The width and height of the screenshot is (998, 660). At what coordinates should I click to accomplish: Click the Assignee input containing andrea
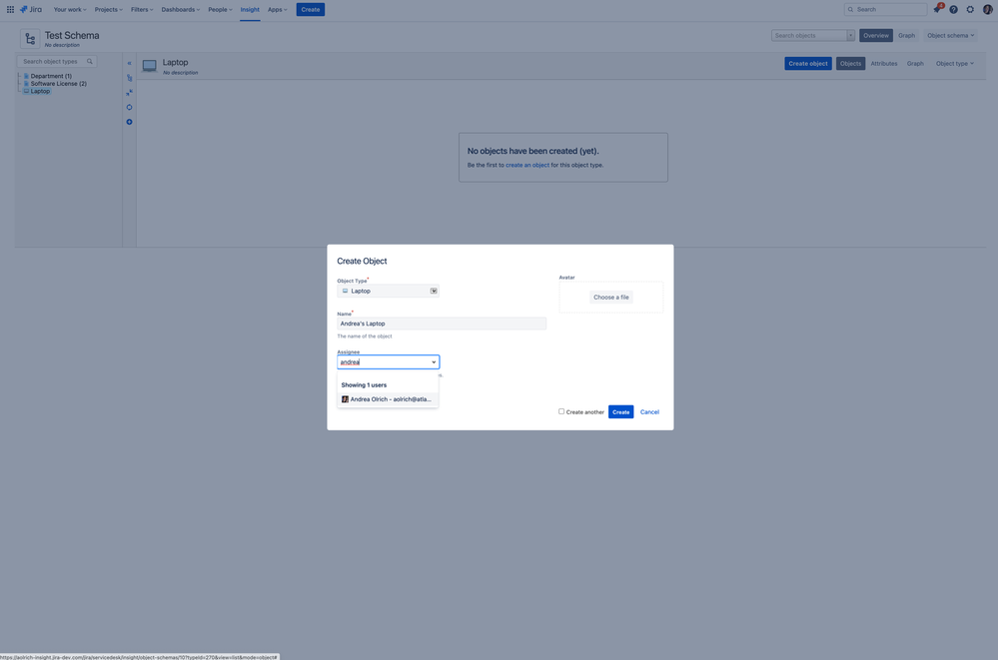tap(388, 362)
